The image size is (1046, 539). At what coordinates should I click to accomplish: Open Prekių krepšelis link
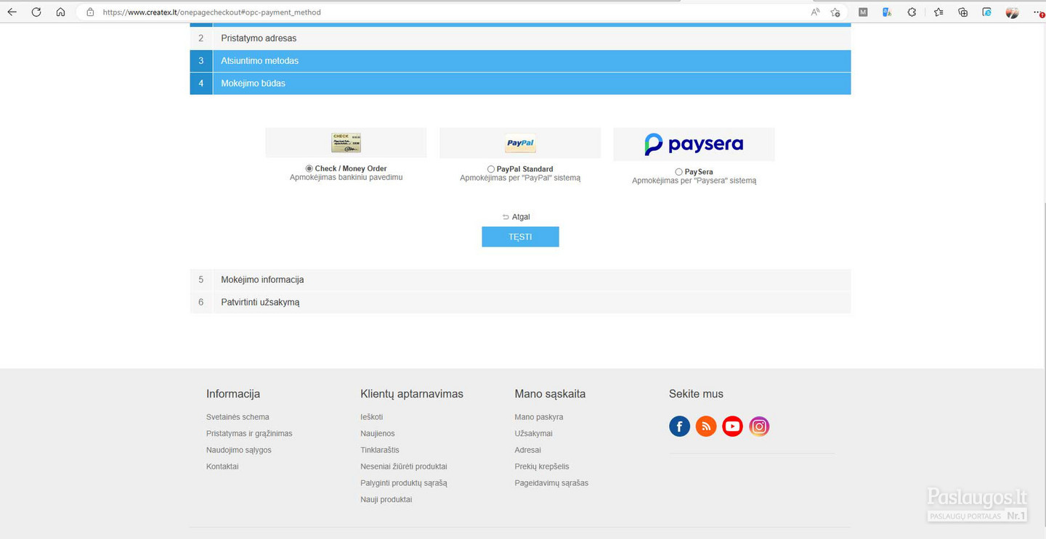coord(542,466)
